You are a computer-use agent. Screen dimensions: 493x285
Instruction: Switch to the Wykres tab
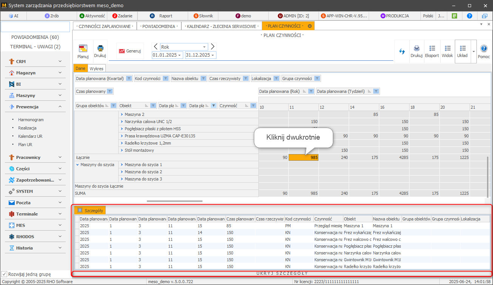click(97, 68)
